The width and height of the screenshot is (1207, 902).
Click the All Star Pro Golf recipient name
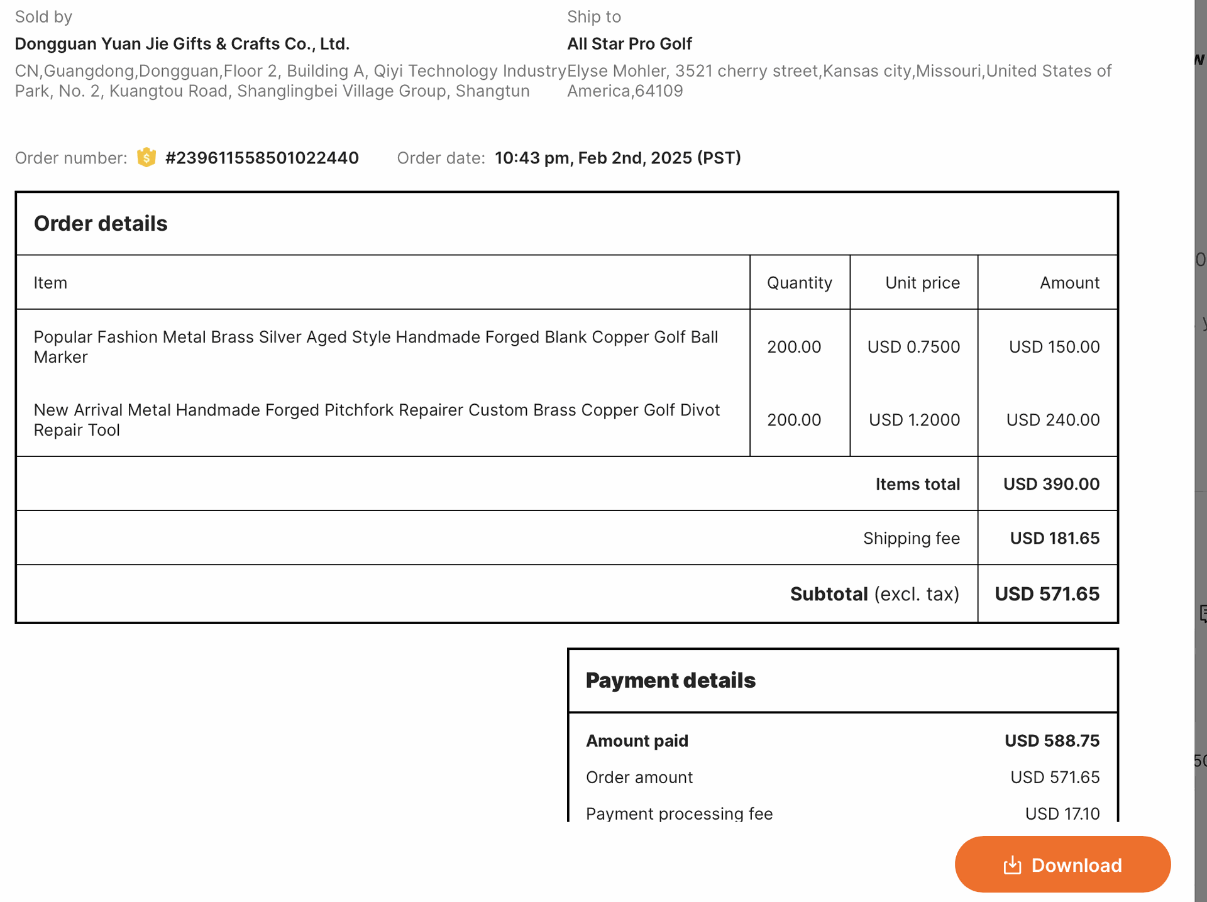click(x=629, y=44)
